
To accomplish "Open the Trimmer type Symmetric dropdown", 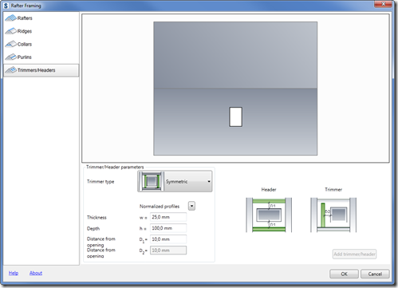I will tap(188, 181).
